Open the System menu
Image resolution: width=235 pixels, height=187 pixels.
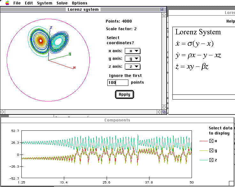pyautogui.click(x=44, y=3)
